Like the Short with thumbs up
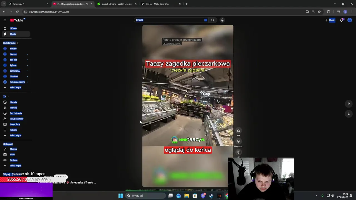356x200 pixels. point(238,131)
